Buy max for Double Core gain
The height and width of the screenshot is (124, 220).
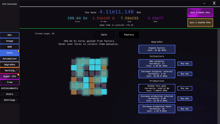[x=185, y=88]
